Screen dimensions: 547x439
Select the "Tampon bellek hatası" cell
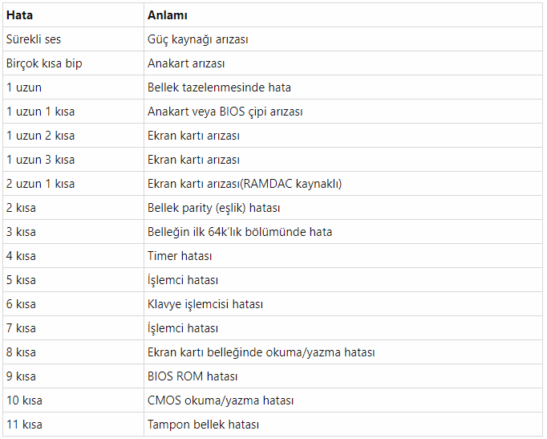click(203, 425)
